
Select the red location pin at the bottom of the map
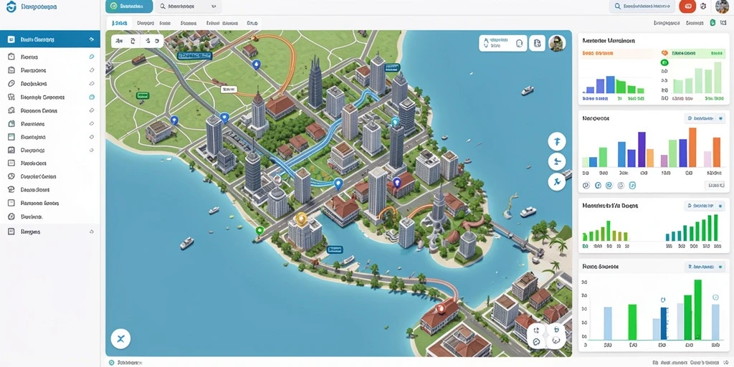[x=440, y=308]
